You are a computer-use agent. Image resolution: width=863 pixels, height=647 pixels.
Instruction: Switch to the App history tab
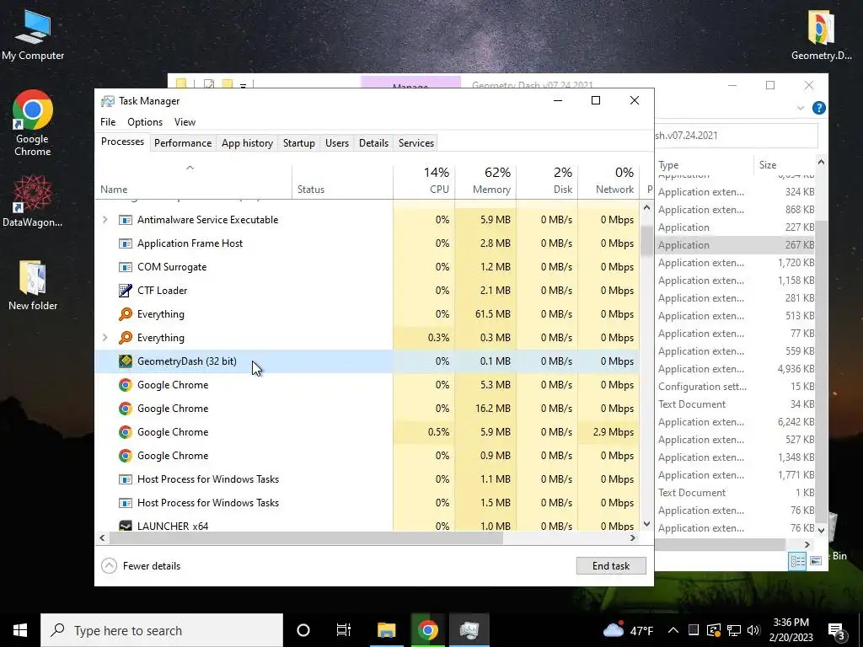pyautogui.click(x=247, y=142)
